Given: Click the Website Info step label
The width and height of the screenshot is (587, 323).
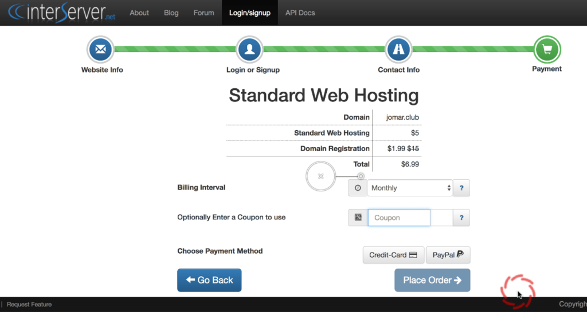Looking at the screenshot, I should [102, 70].
